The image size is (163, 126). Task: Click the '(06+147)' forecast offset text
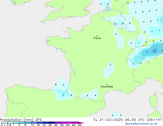155,120
